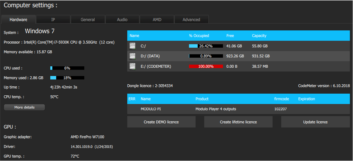The height and width of the screenshot is (161, 353).
Task: Click the 931.52 GB capacity value
Action: pos(261,56)
